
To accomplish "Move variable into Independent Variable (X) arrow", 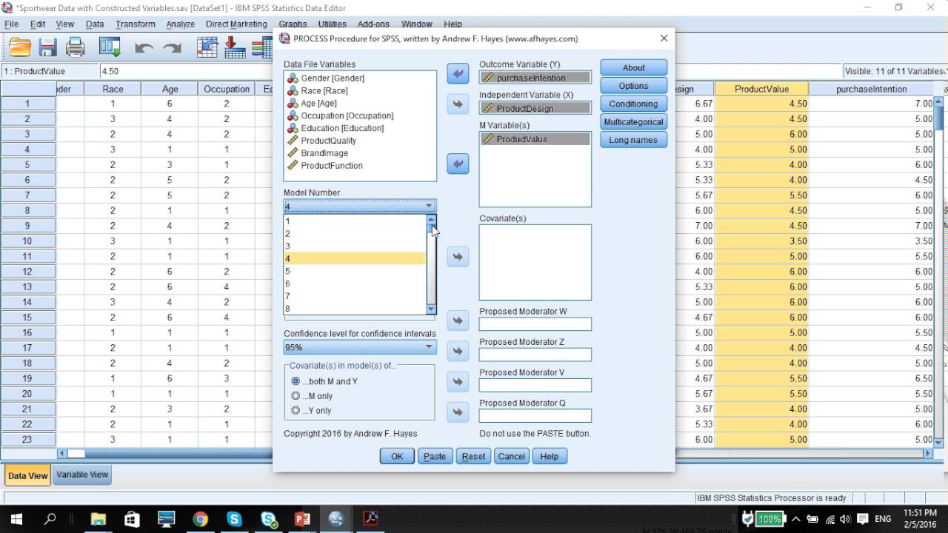I will (x=458, y=104).
